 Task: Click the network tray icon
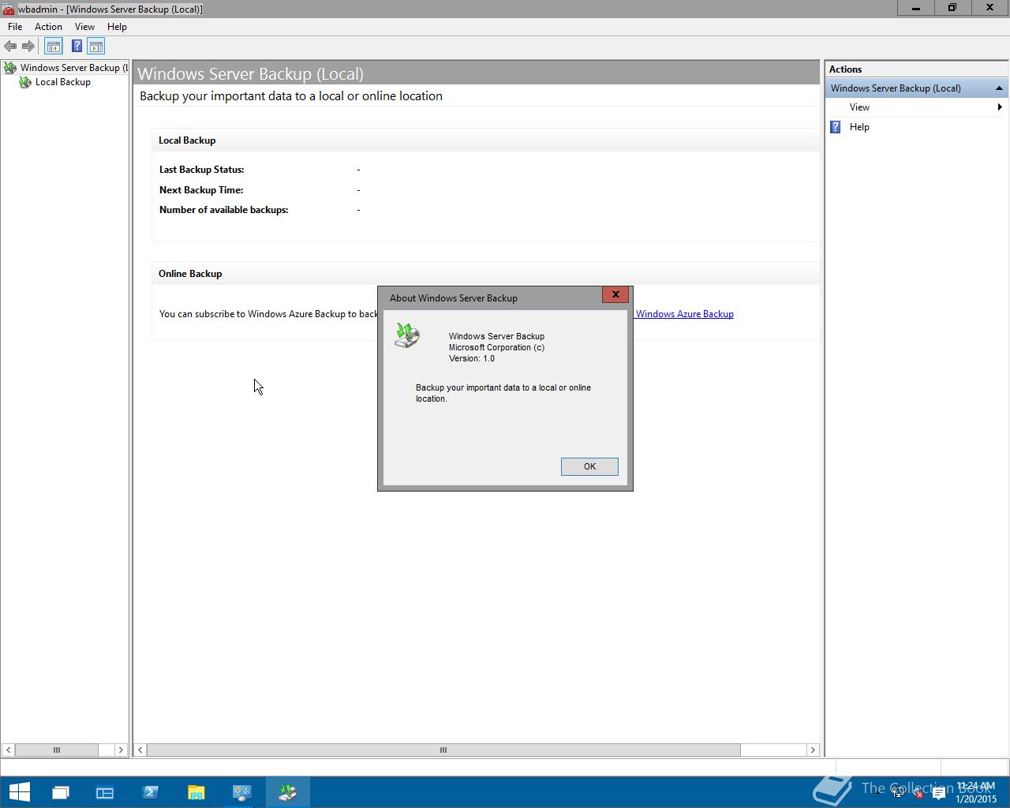[x=898, y=792]
